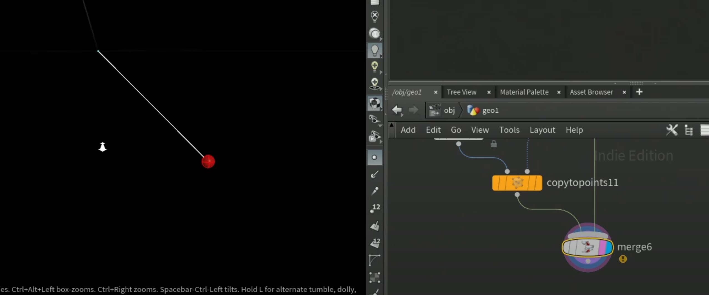Toggle the display materials cube icon
The height and width of the screenshot is (295, 709).
(x=374, y=103)
